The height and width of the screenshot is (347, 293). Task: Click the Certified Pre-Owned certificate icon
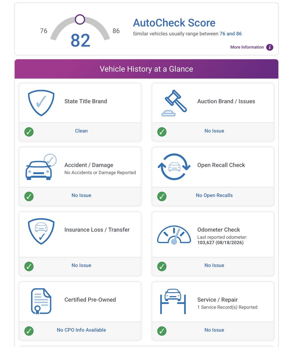[41, 301]
